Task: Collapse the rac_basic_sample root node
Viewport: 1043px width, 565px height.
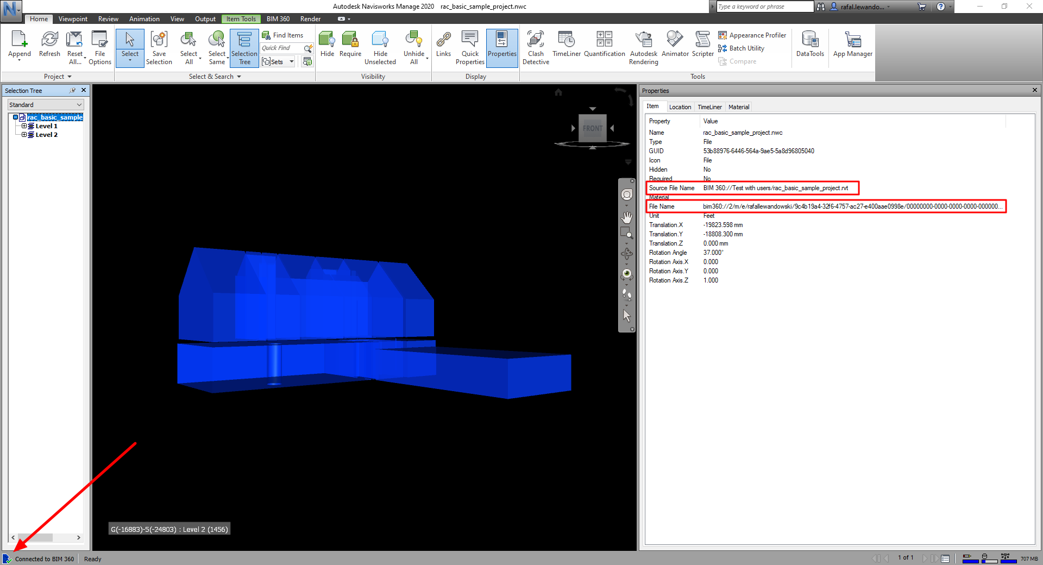Action: coord(15,117)
